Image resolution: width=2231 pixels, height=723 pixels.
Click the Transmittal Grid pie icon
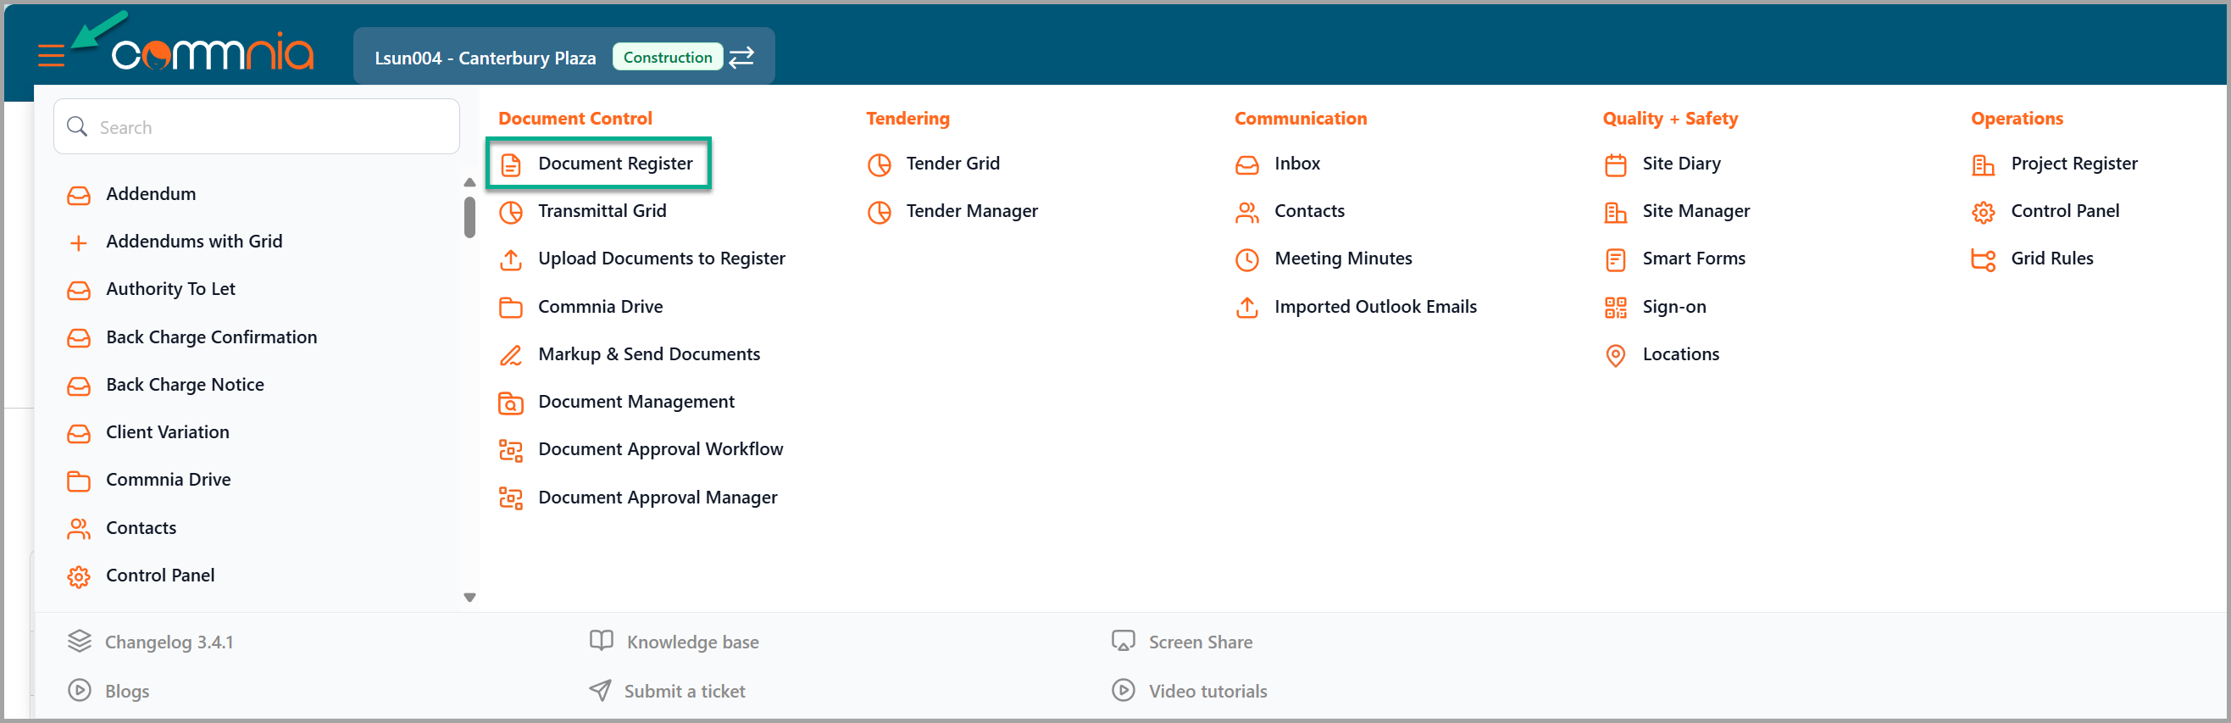511,212
